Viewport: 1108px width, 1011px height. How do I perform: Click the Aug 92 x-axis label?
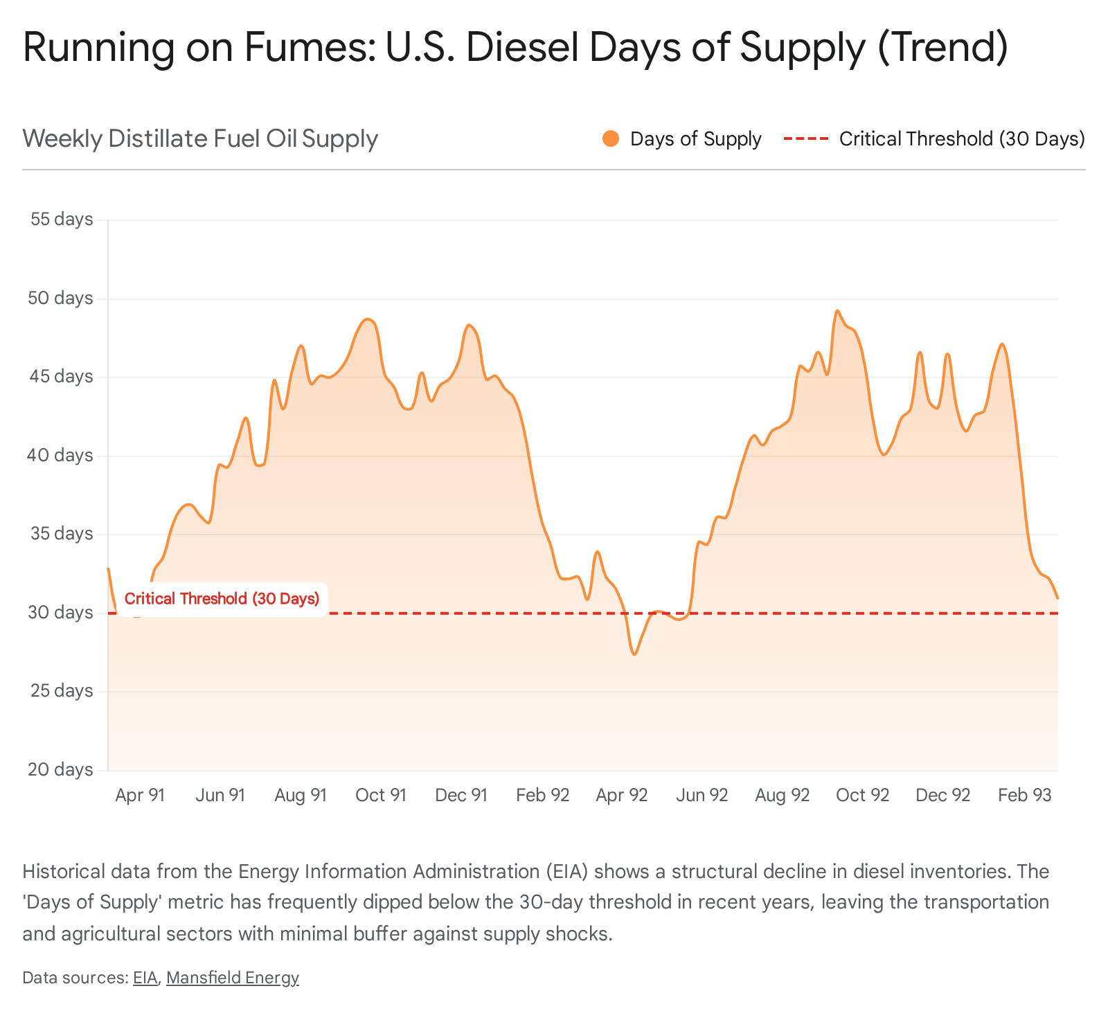(x=782, y=795)
